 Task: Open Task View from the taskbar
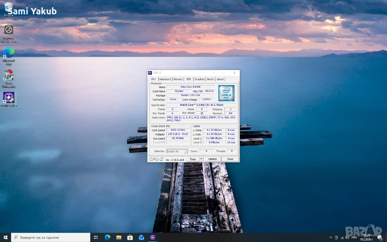click(96, 237)
